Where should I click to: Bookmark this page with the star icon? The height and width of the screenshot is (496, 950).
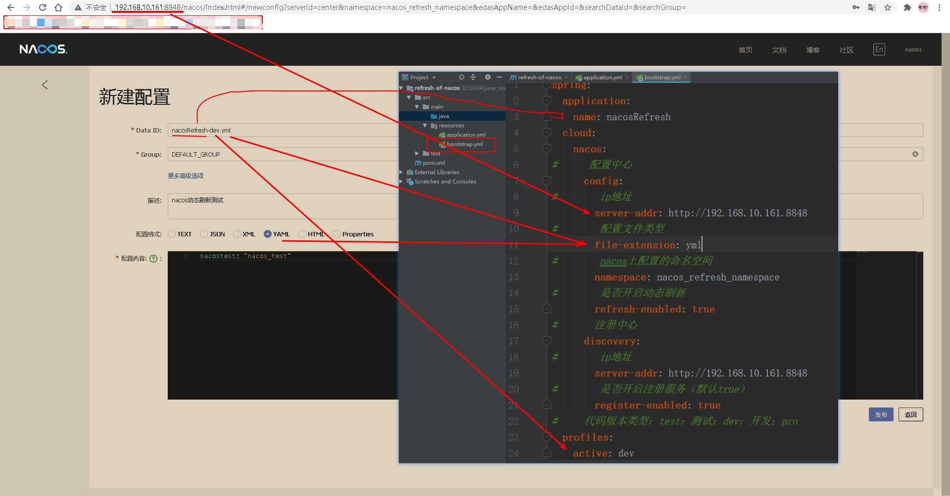(888, 7)
